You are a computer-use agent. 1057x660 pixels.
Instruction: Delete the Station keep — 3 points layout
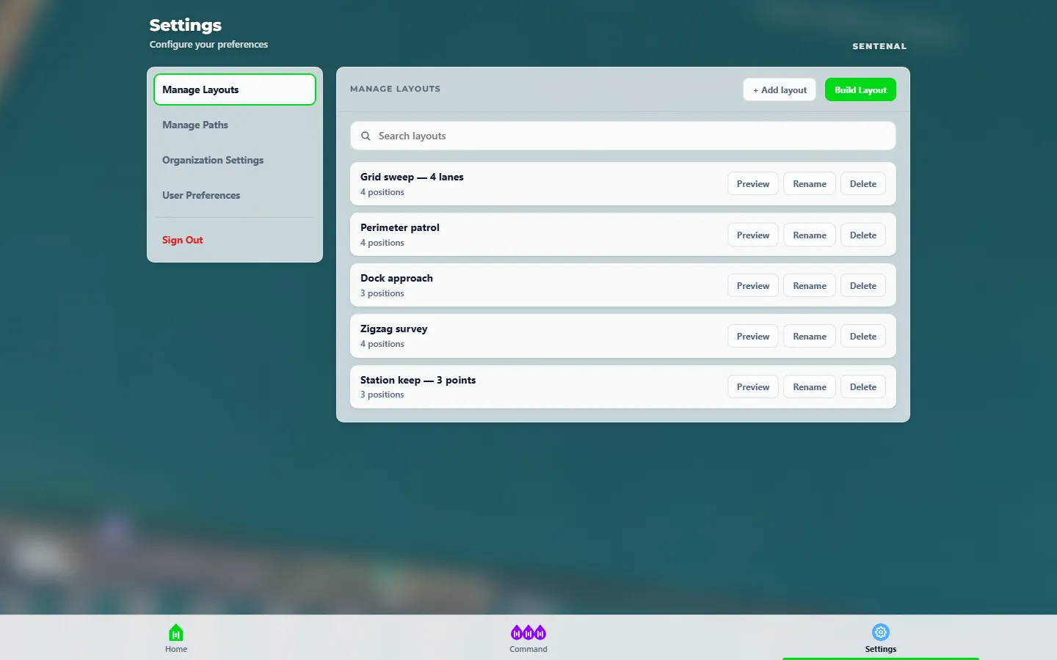863,386
